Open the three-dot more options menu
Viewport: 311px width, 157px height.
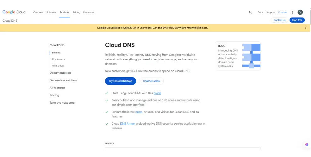pos(292,12)
